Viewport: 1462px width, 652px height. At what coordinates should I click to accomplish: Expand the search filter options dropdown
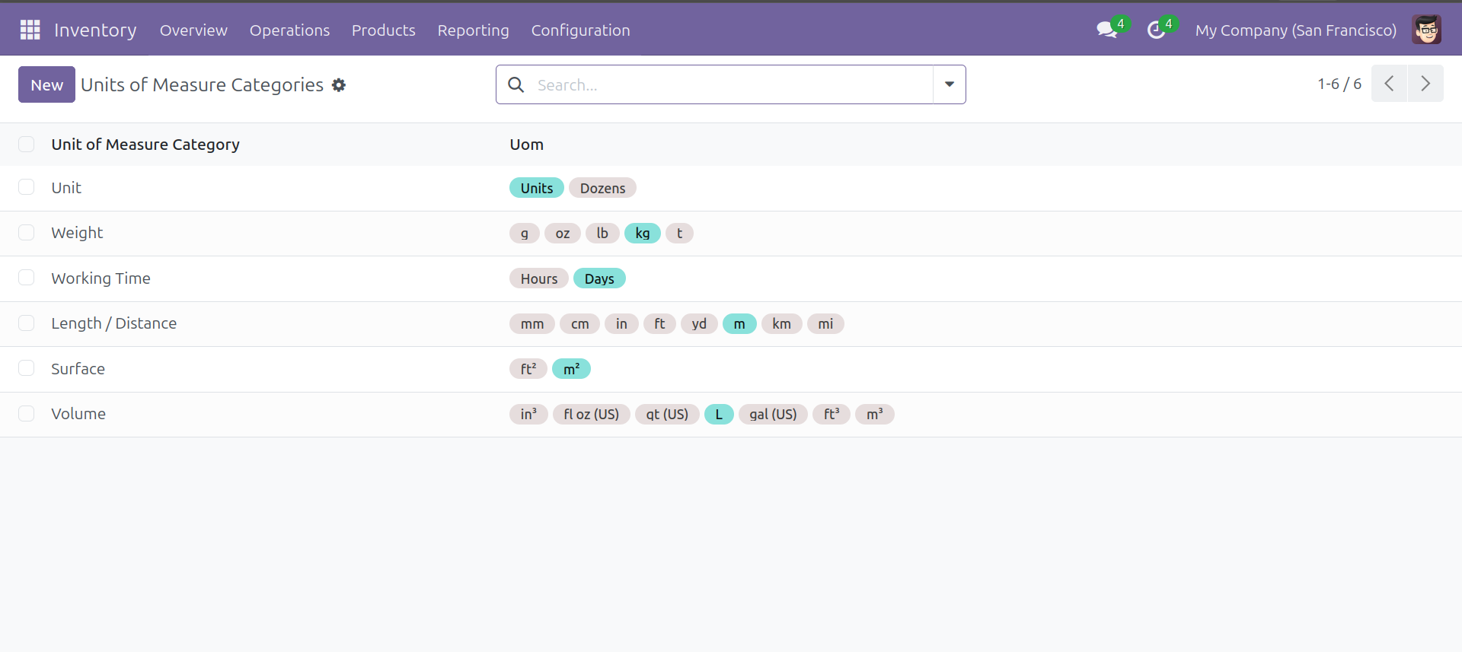[x=949, y=84]
